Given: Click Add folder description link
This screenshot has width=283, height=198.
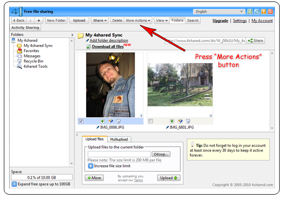Looking at the screenshot, I should pyautogui.click(x=109, y=41).
